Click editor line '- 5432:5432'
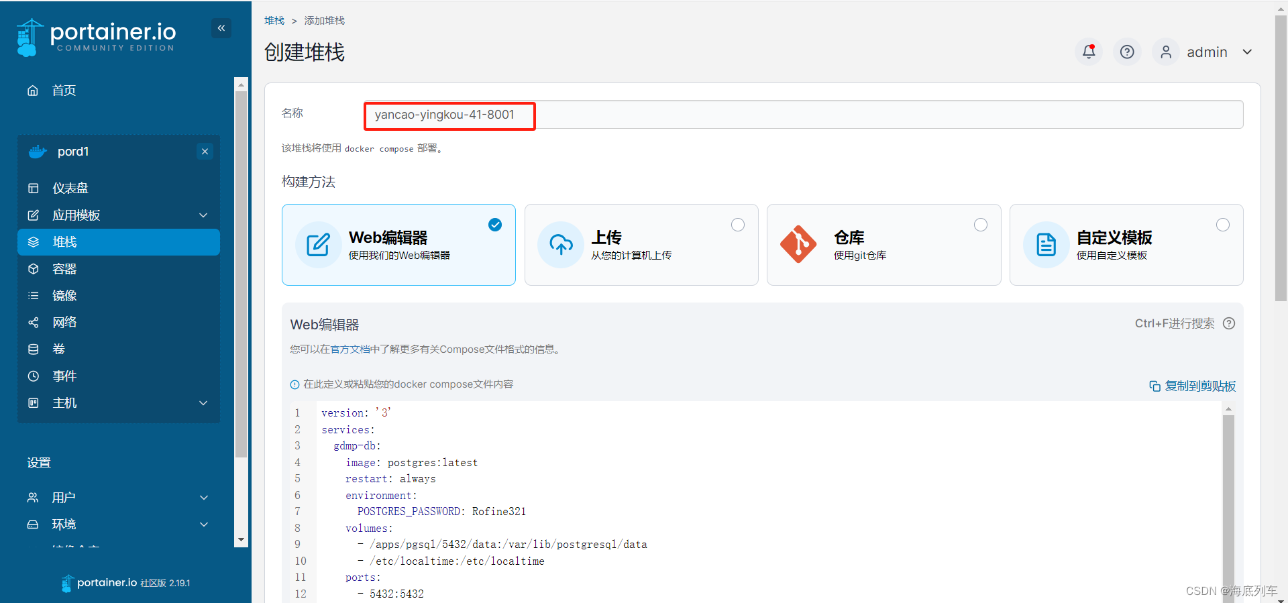This screenshot has width=1288, height=603. coord(390,594)
